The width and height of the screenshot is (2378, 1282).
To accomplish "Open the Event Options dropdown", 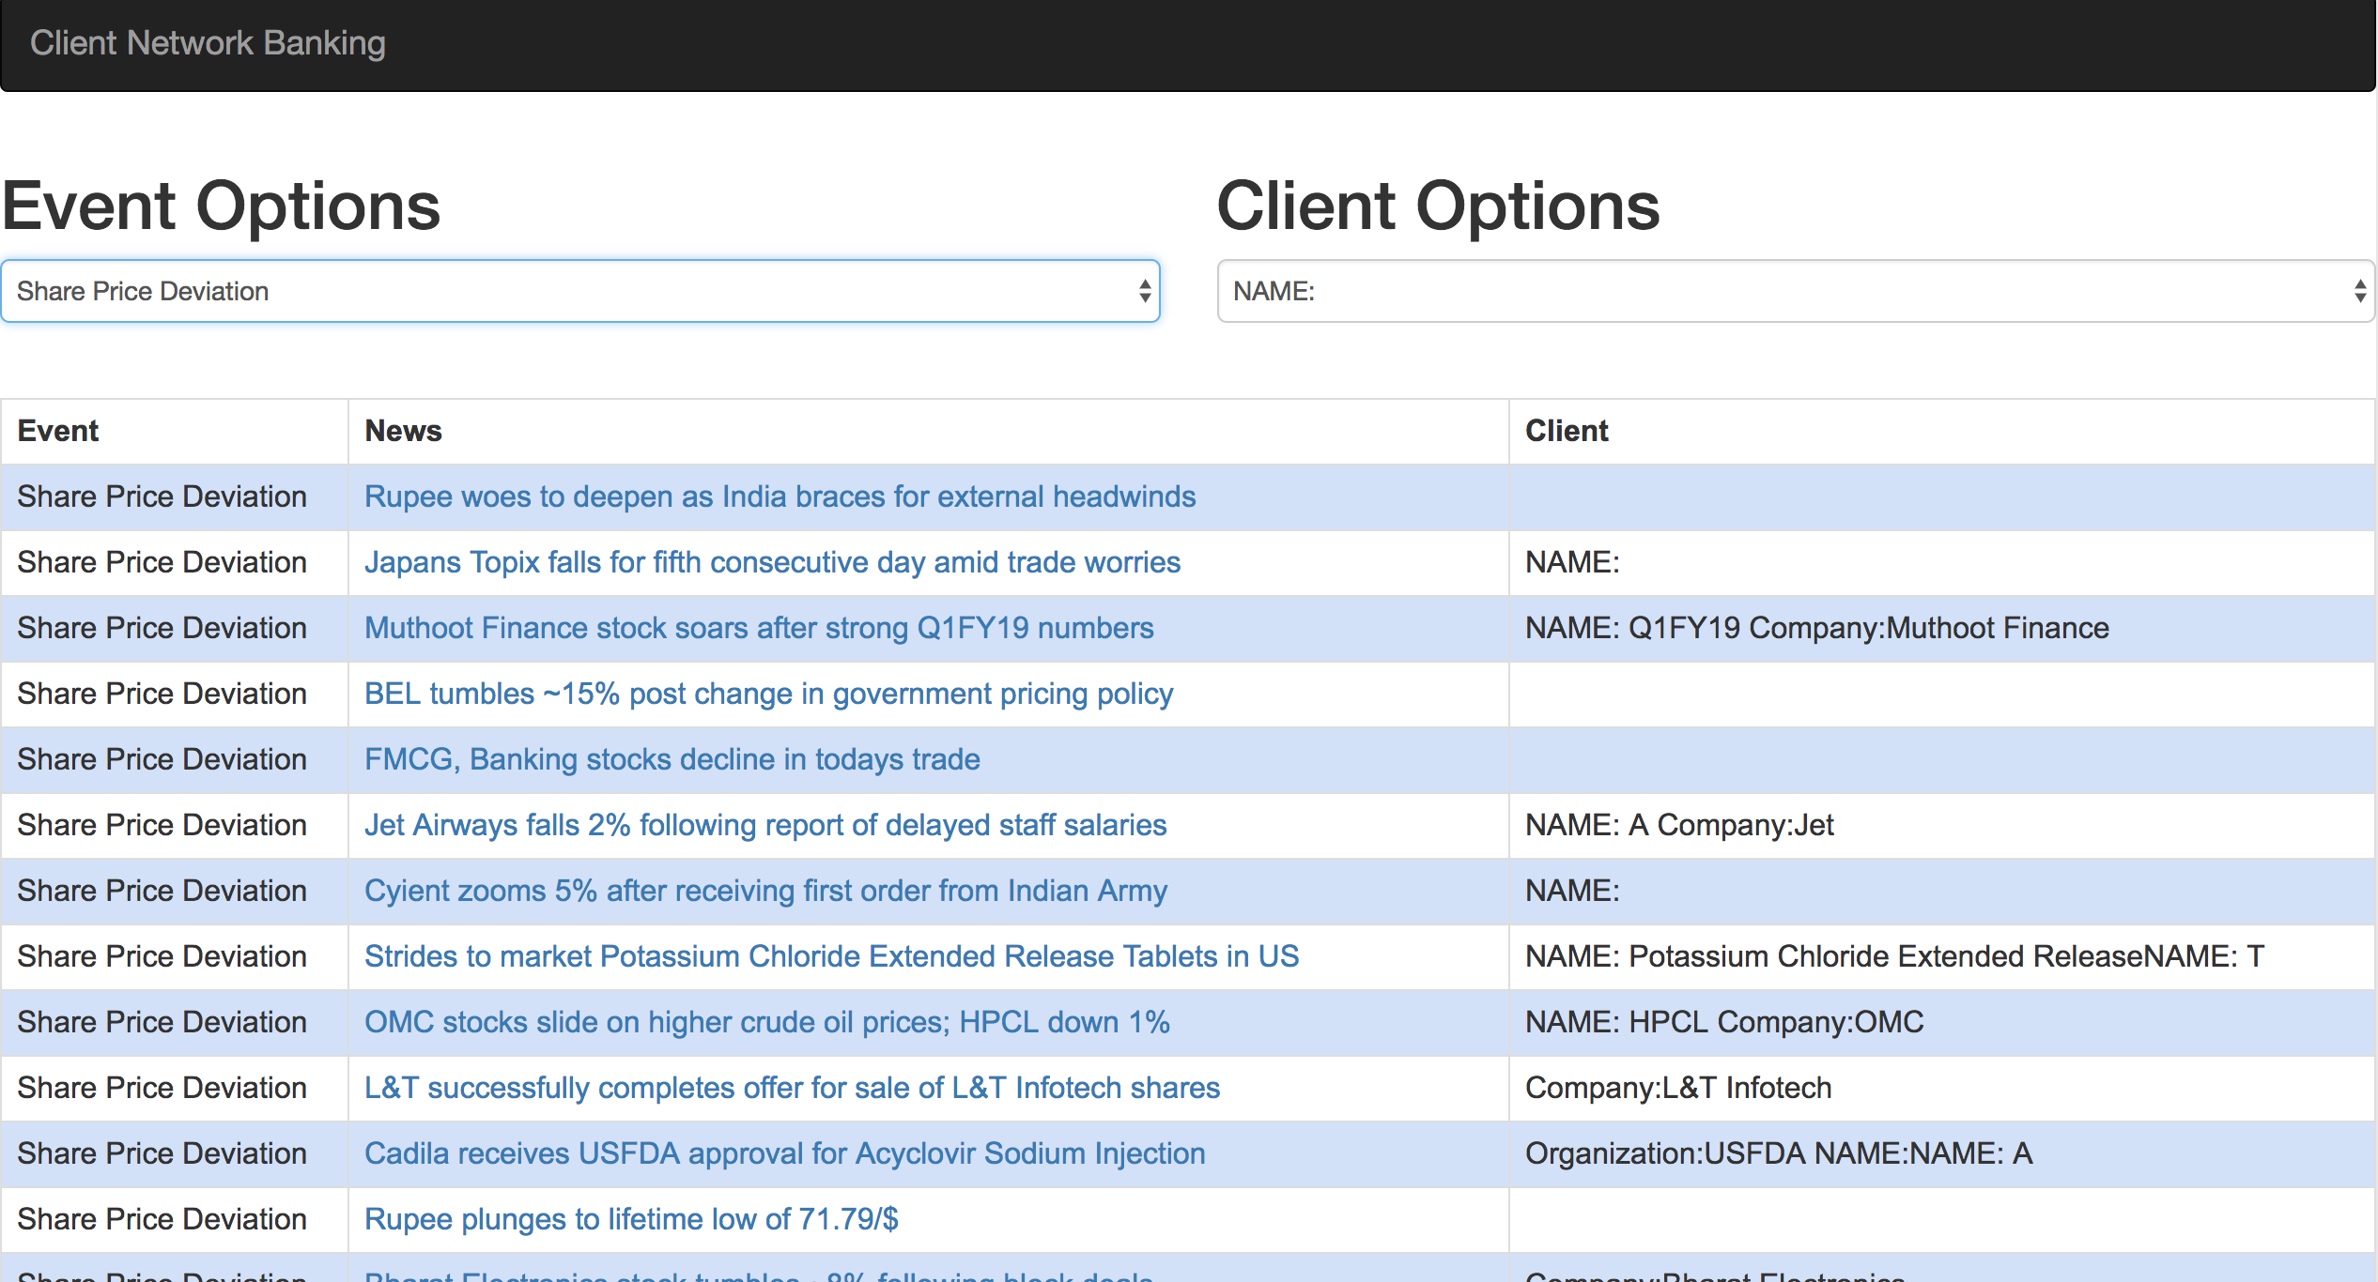I will [x=579, y=292].
